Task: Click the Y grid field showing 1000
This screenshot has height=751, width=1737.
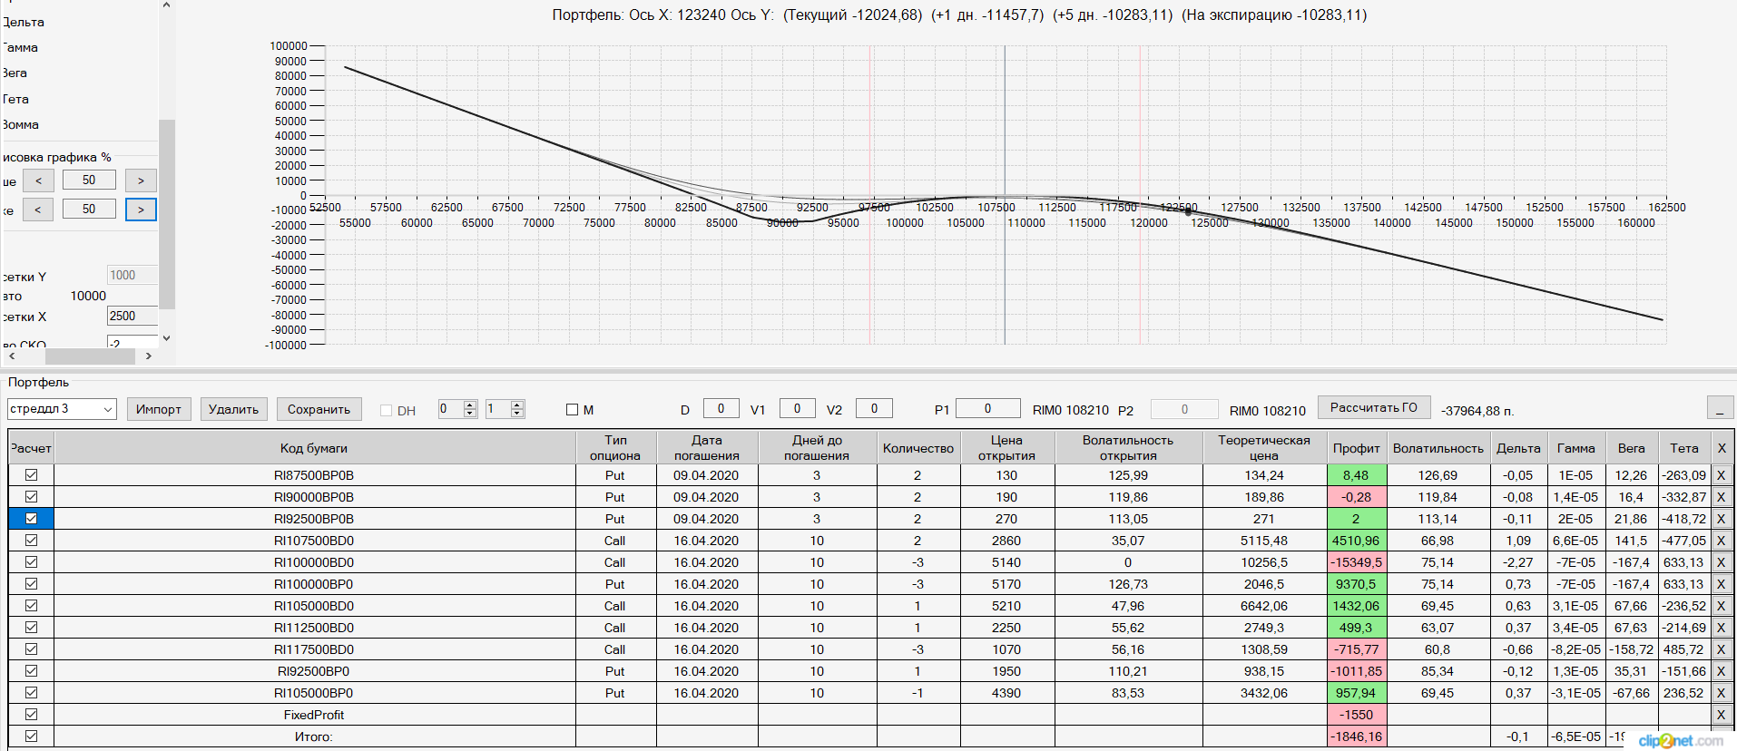Action: tap(132, 275)
